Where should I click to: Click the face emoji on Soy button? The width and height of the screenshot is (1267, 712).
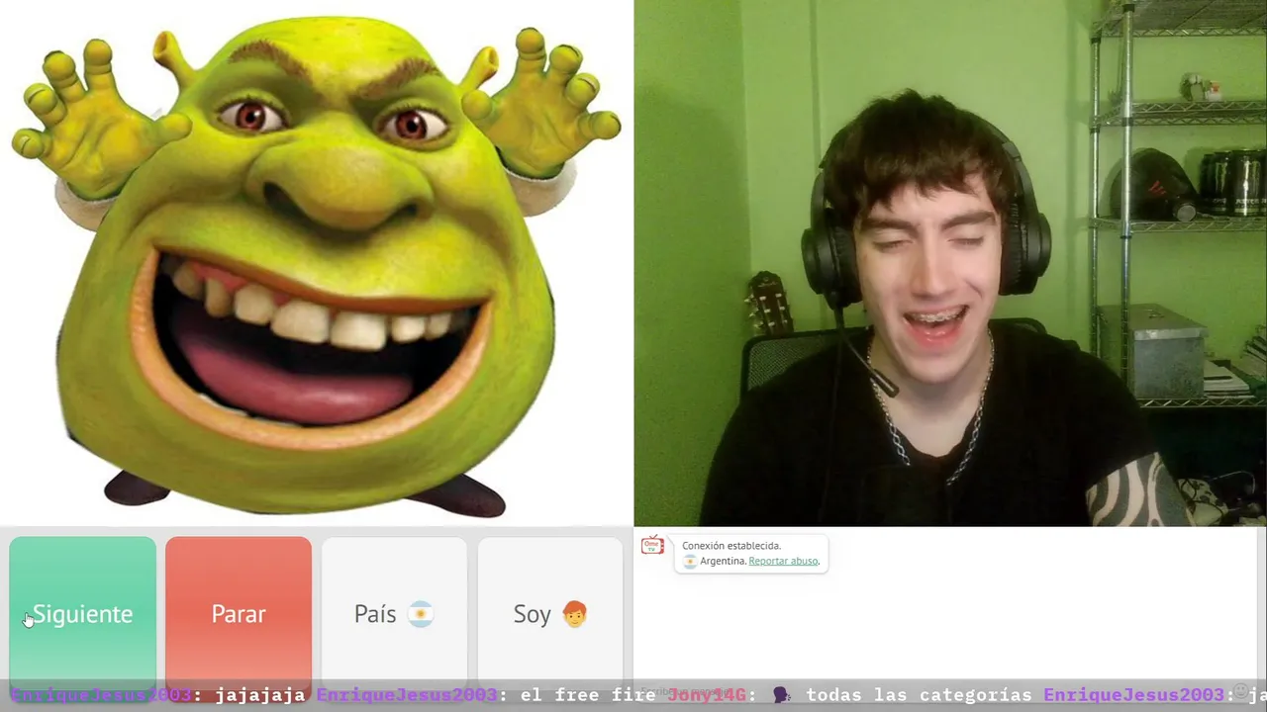(574, 614)
